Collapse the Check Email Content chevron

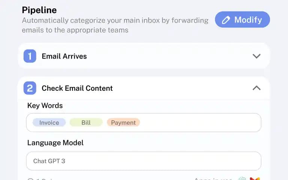pos(256,88)
